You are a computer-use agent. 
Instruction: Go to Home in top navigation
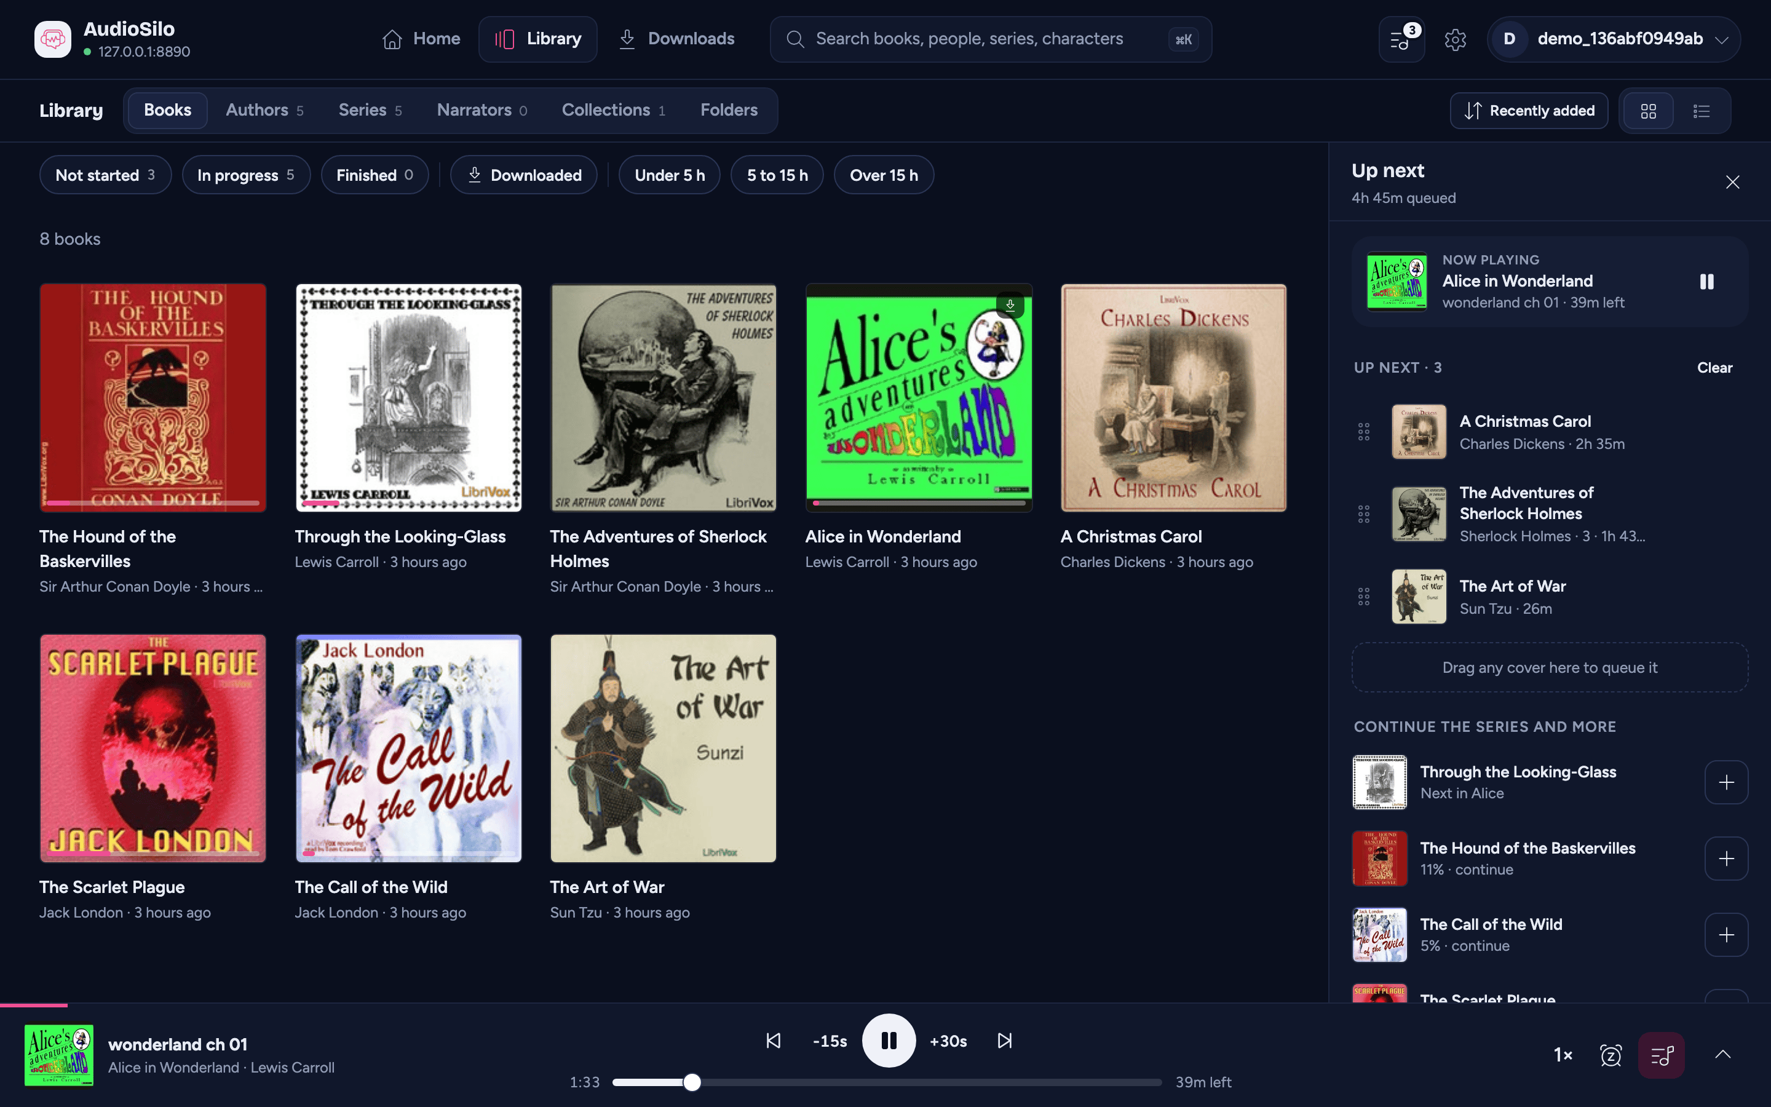(421, 39)
